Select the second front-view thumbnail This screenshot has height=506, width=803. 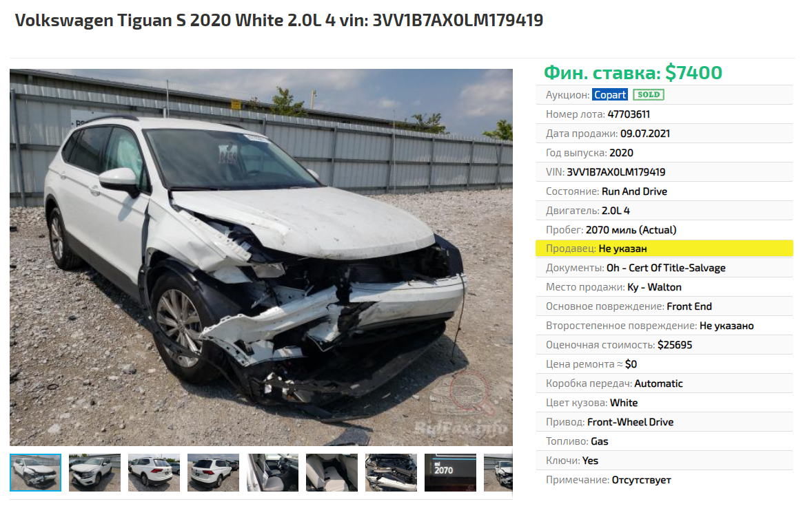94,472
